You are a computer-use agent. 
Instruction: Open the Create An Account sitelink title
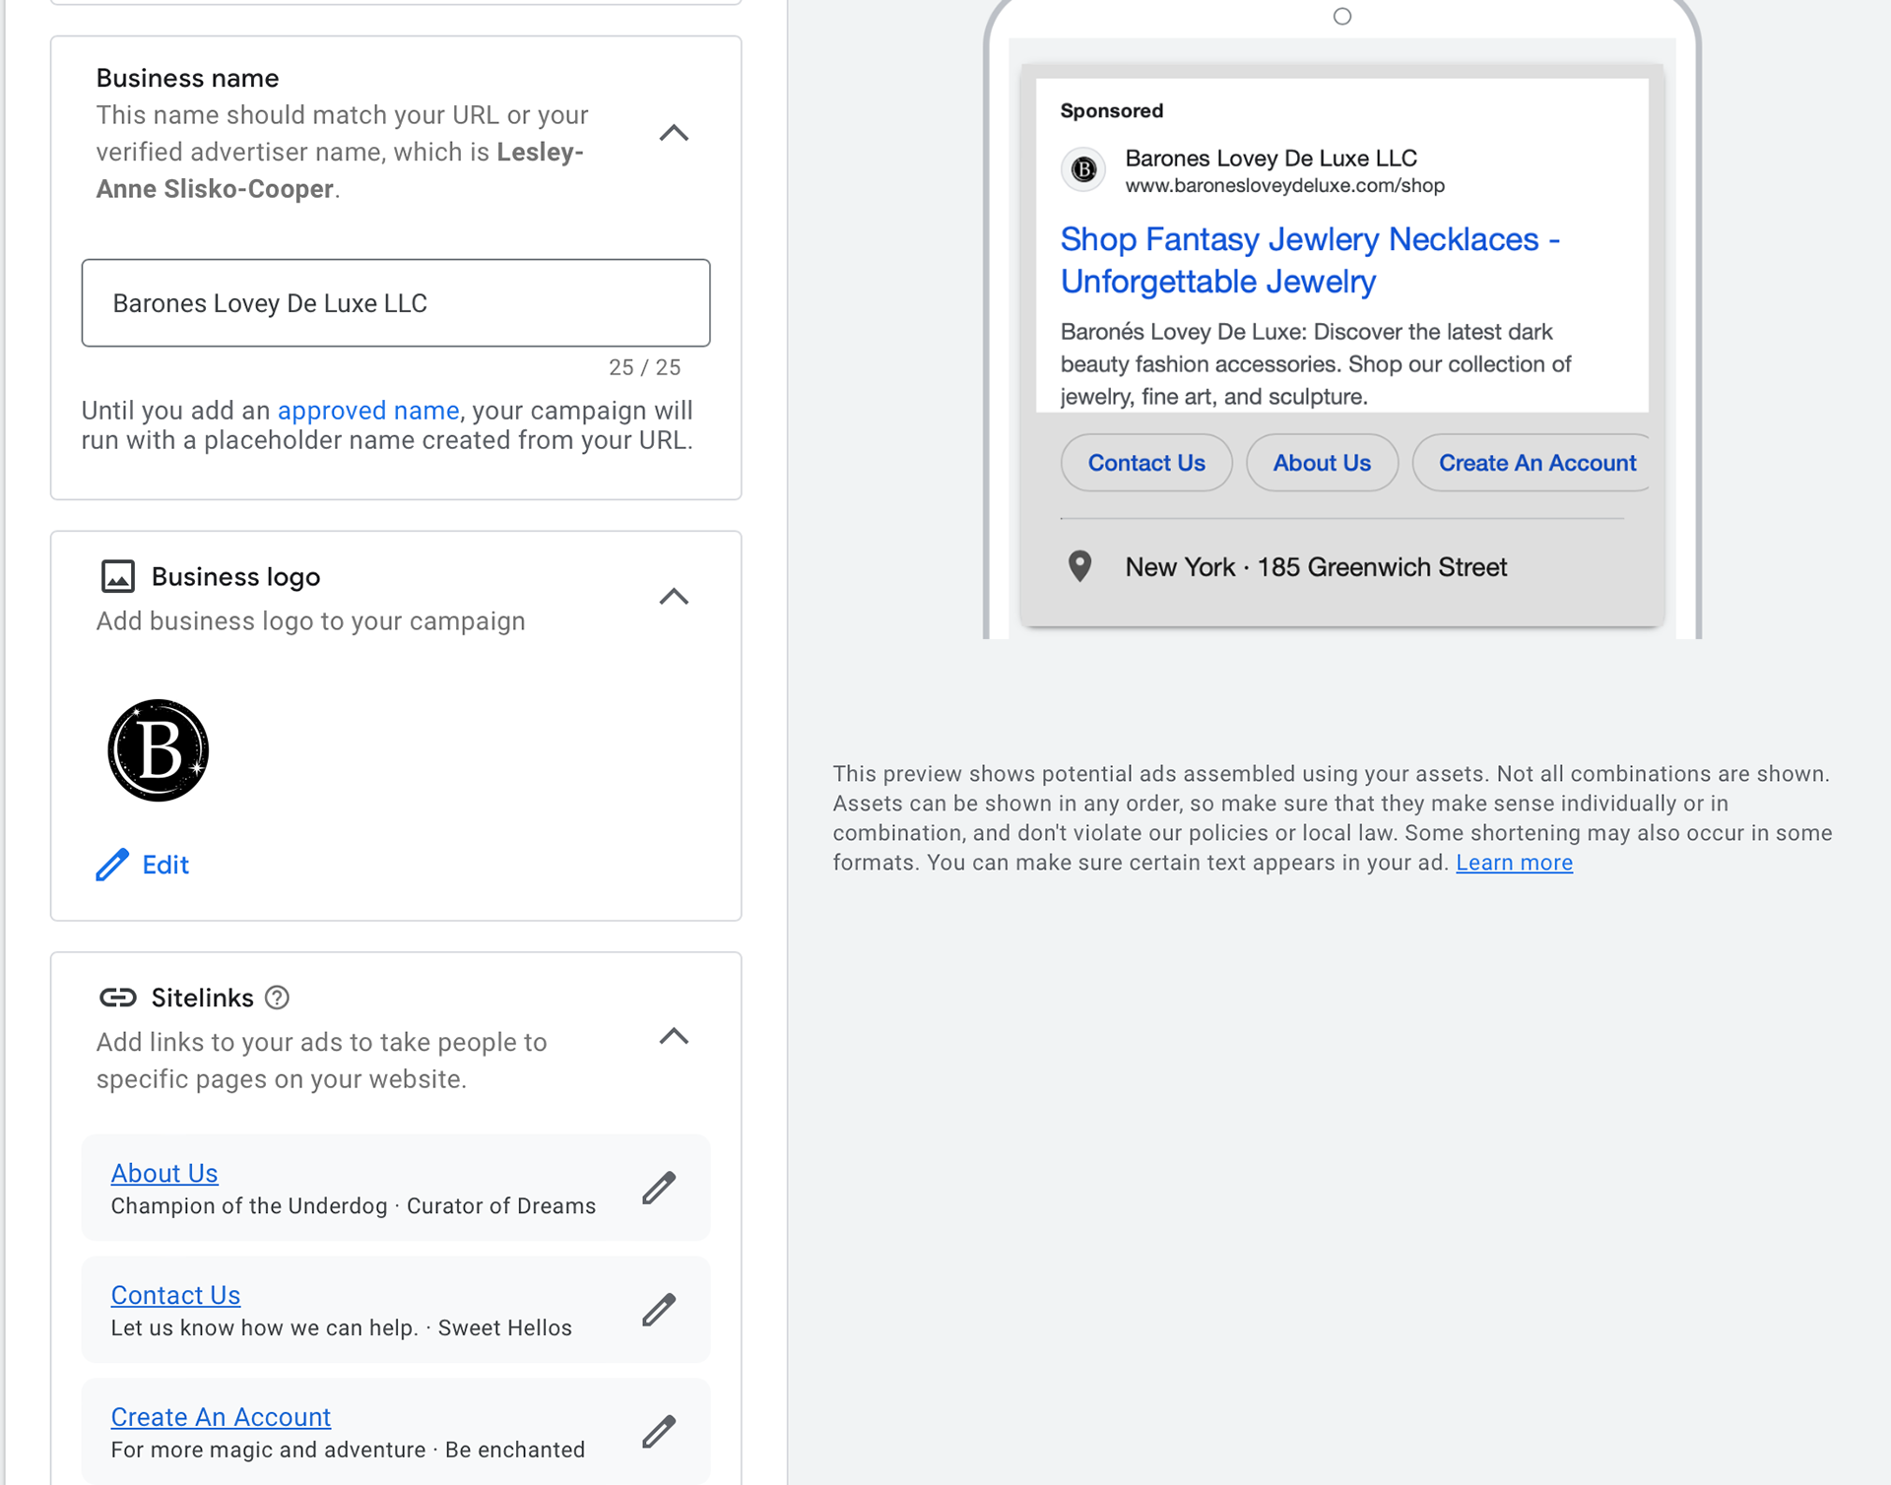(x=221, y=1417)
